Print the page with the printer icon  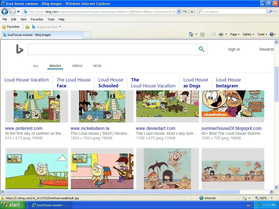coord(221,34)
